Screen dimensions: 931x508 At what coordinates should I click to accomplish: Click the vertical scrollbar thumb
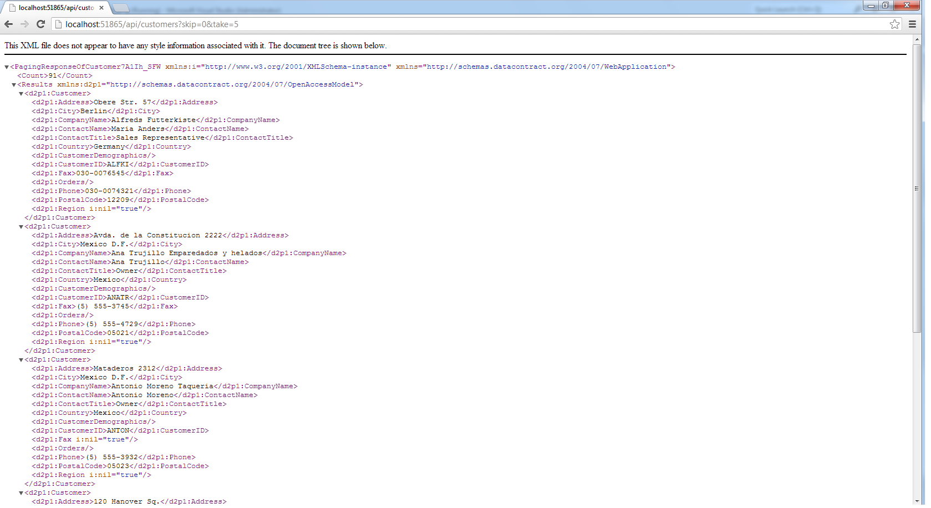click(x=917, y=189)
